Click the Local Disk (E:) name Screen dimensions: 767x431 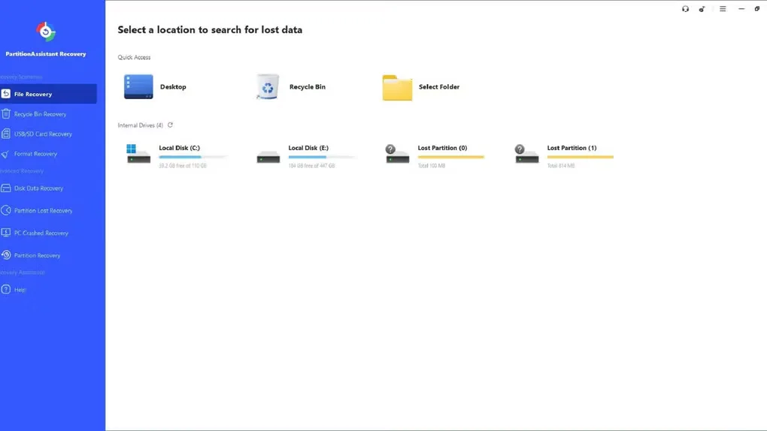[x=308, y=148]
